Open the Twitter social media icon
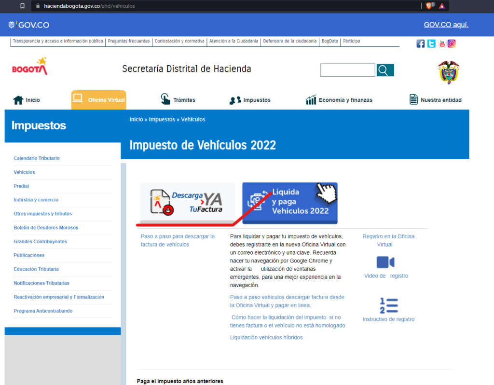This screenshot has width=494, height=385. [431, 43]
